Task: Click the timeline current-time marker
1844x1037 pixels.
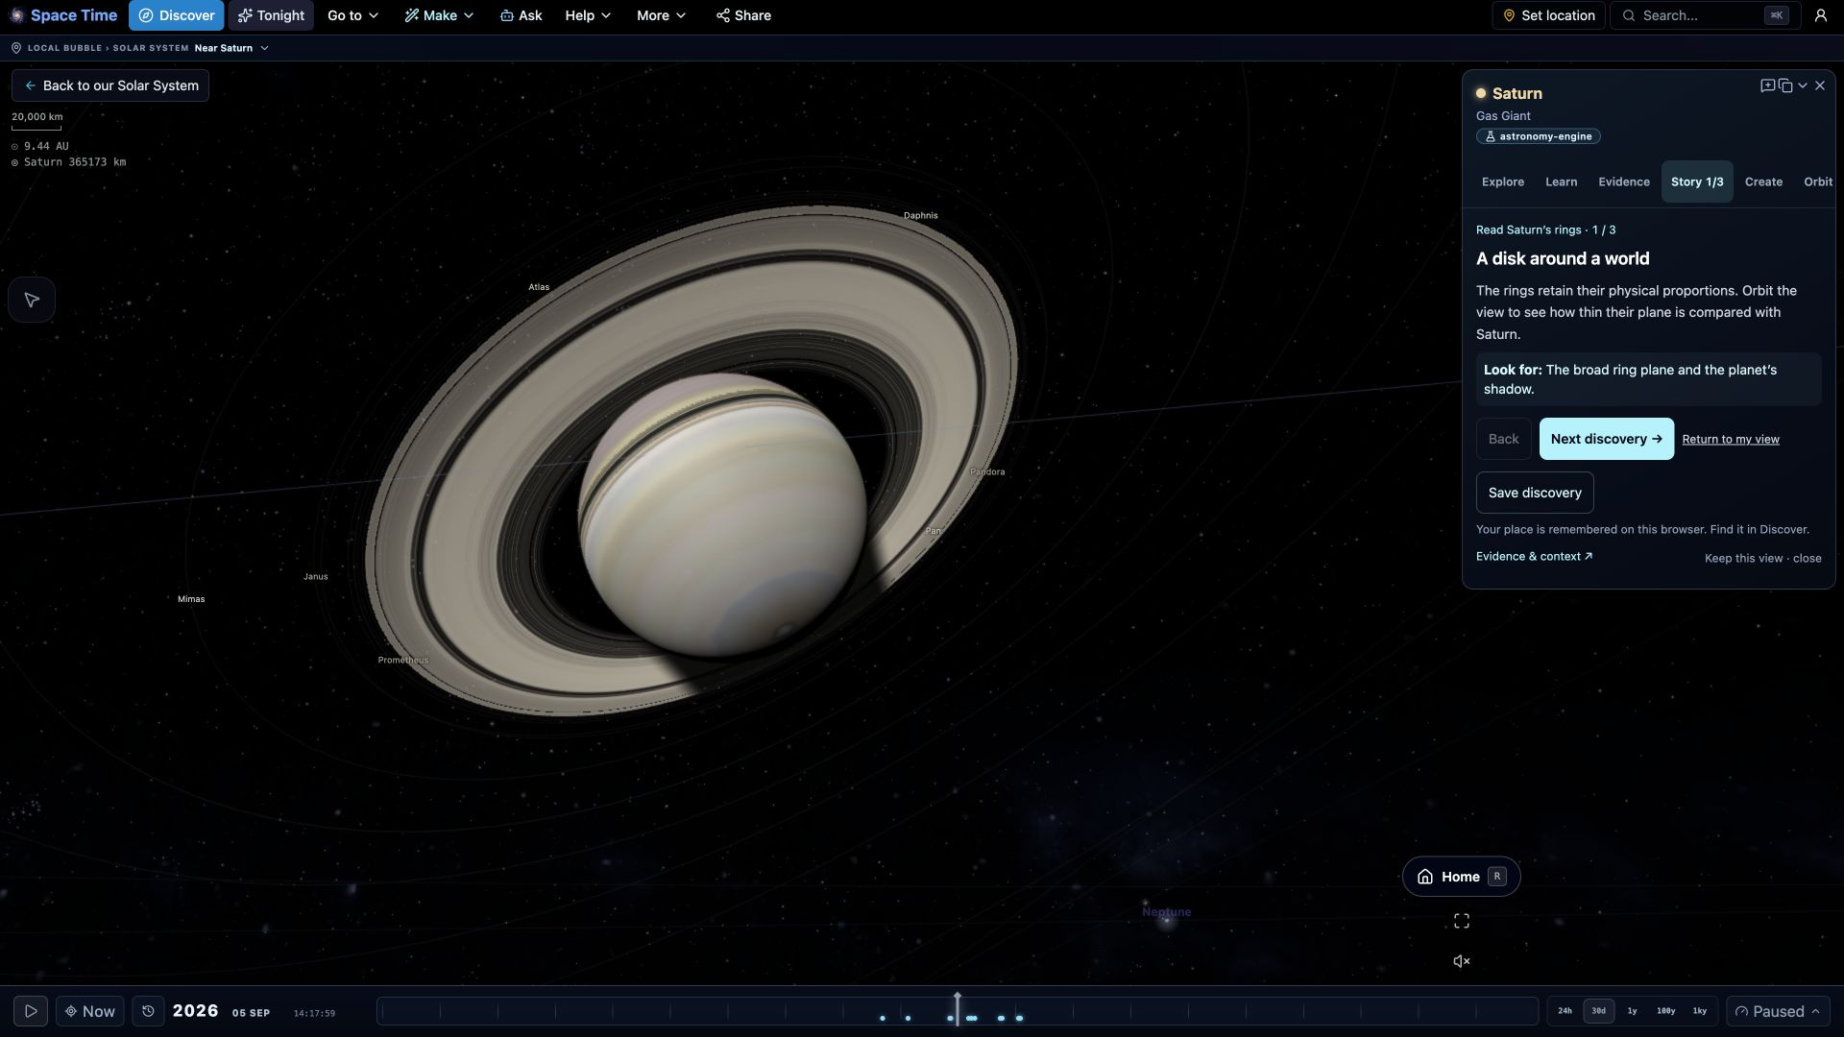Action: [958, 1009]
